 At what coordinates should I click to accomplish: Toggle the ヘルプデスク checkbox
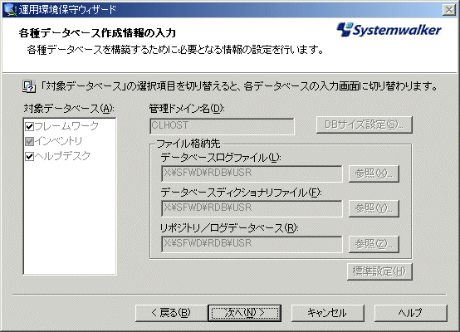point(29,156)
